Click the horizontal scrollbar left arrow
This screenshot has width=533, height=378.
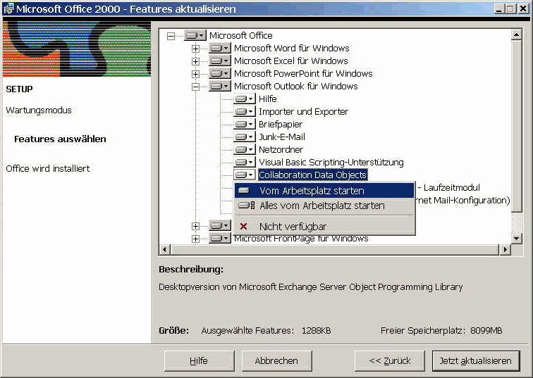164,250
